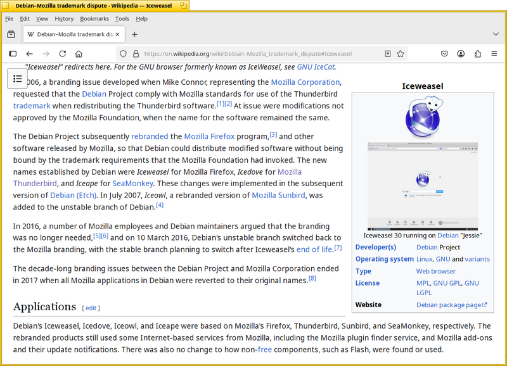Toggle reader view in the address bar
507x366 pixels.
[388, 54]
